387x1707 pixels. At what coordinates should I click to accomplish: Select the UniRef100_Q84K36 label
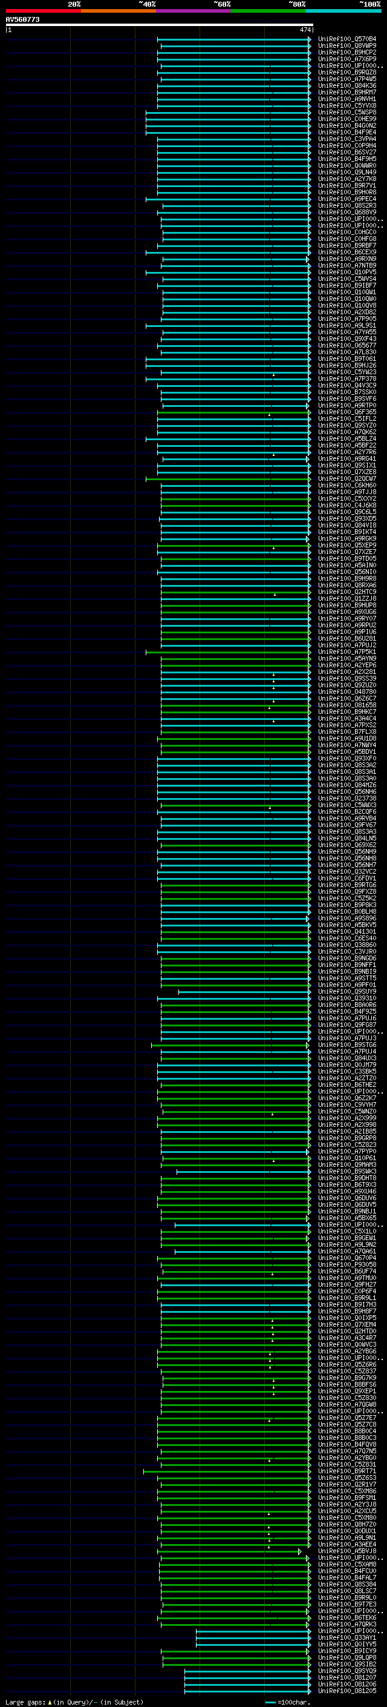pyautogui.click(x=346, y=85)
